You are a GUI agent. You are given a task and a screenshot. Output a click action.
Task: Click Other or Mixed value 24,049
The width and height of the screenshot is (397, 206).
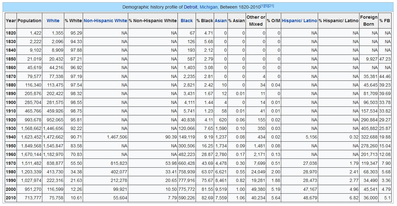pyautogui.click(x=258, y=172)
